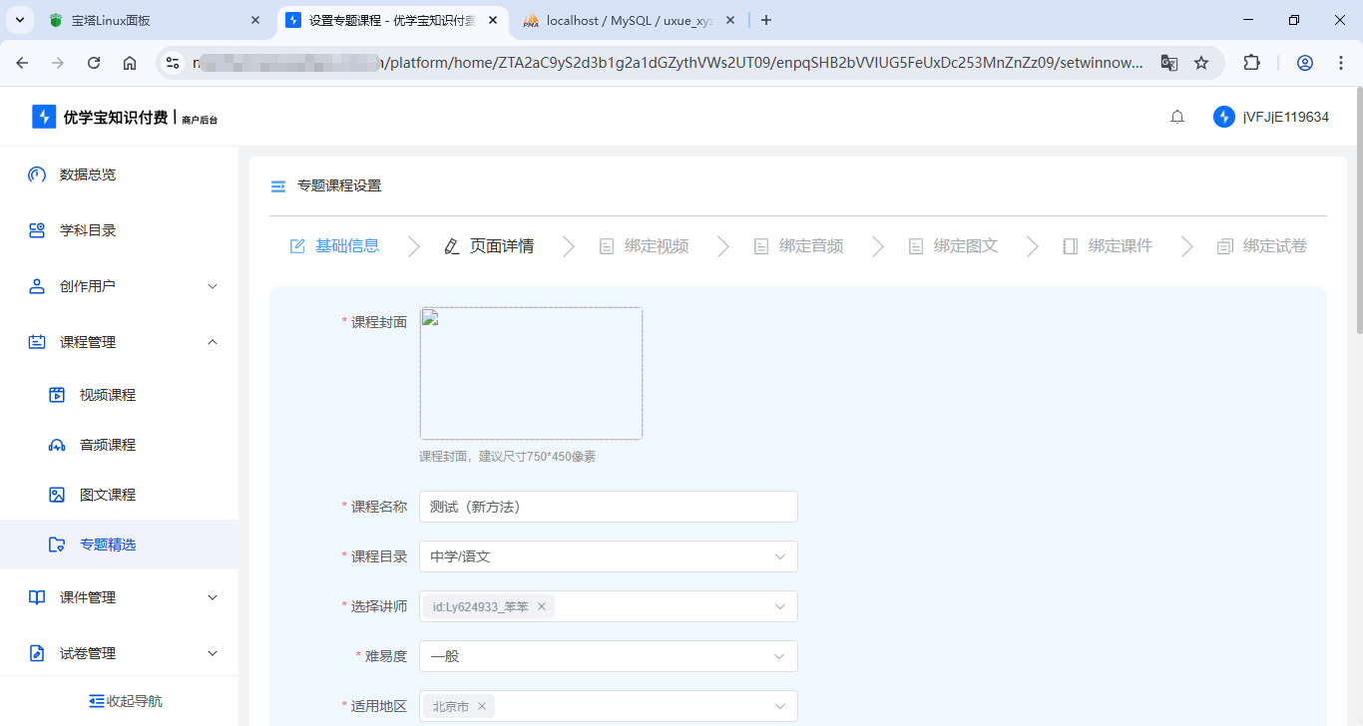Select 学科目录 from the sidebar
The height and width of the screenshot is (726, 1363).
coord(88,229)
